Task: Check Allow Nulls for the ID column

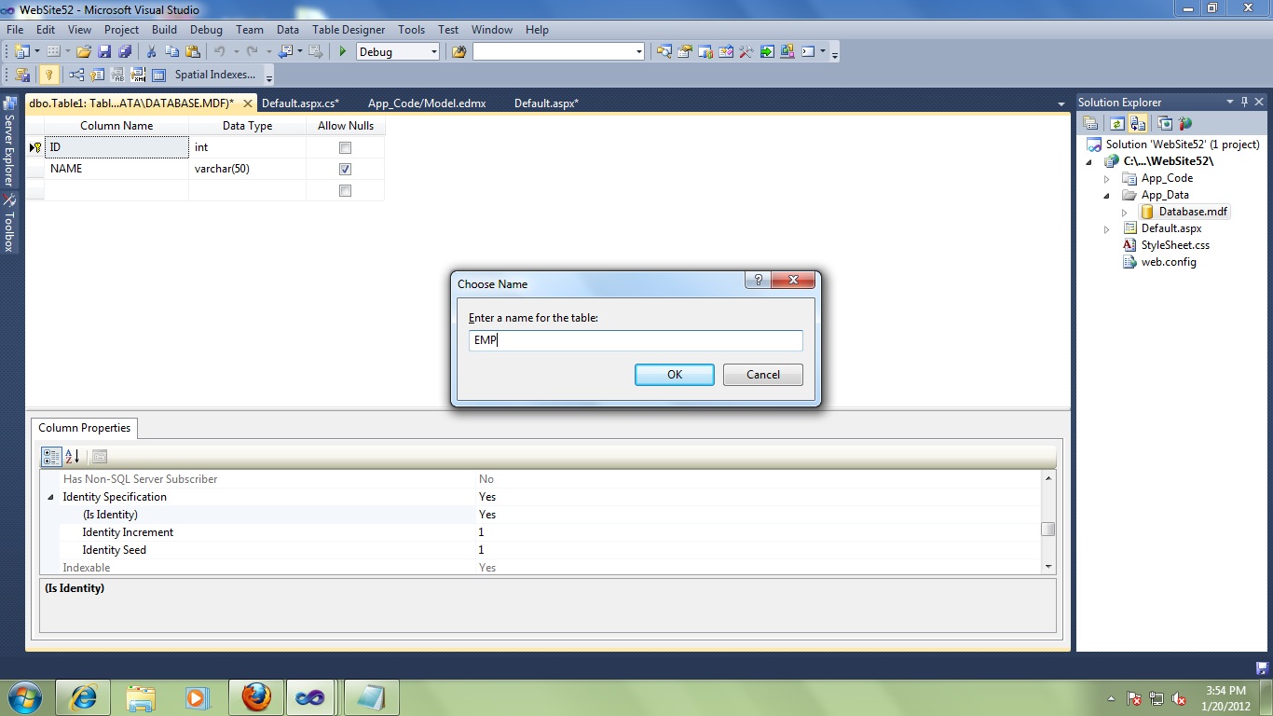Action: pos(346,146)
